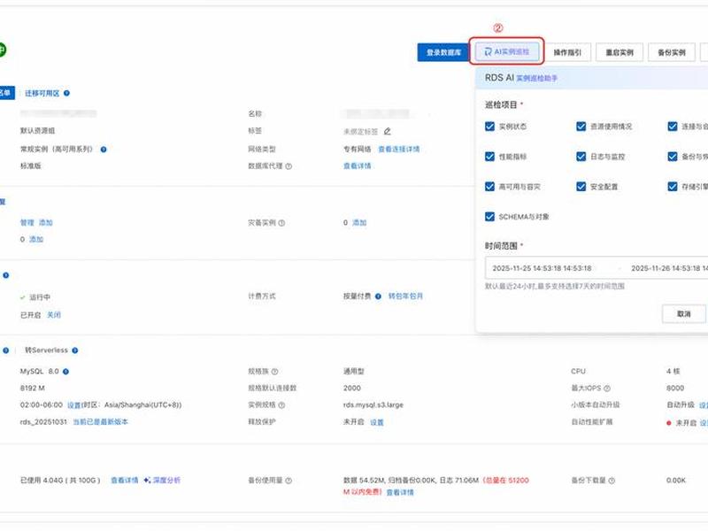708x531 pixels.
Task: Open the 查看连接详情 link
Action: [x=399, y=149]
